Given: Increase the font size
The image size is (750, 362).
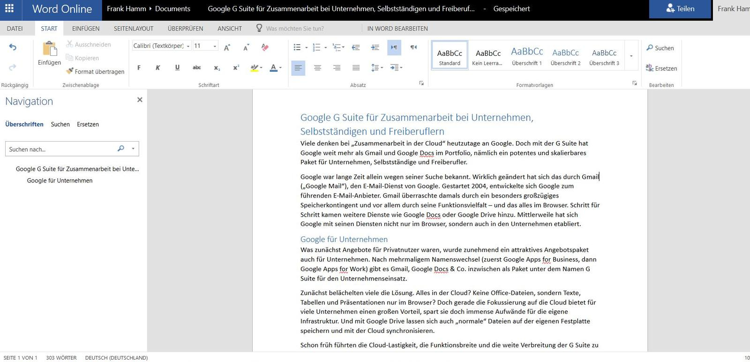Looking at the screenshot, I should tap(227, 47).
